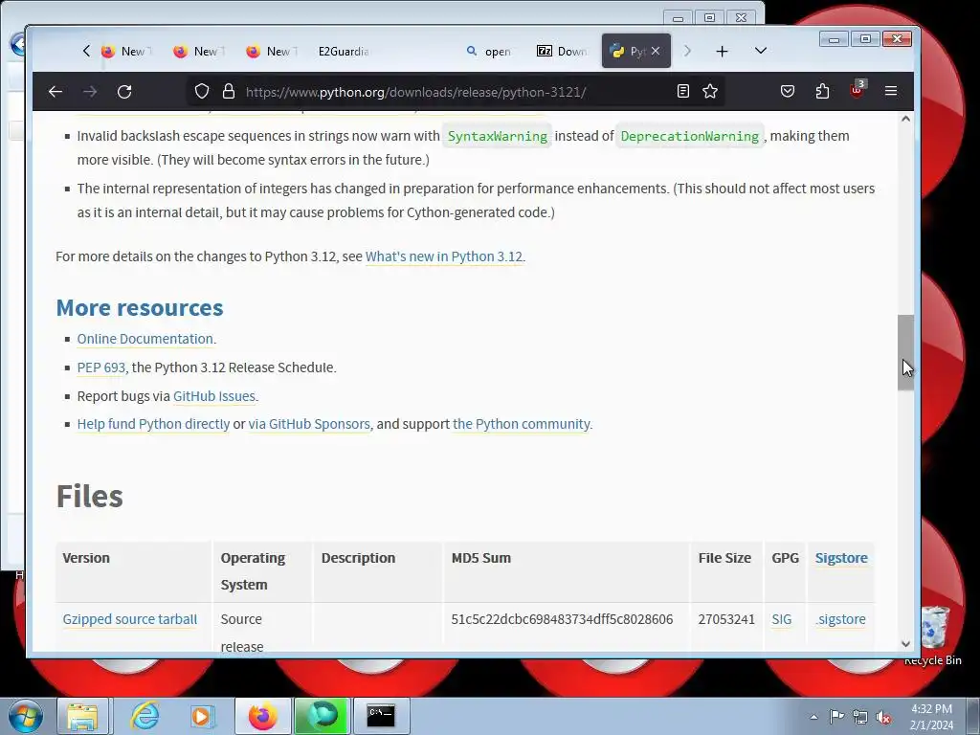Screen dimensions: 980x735
Task: Click the More resources heading
Action: 140,307
